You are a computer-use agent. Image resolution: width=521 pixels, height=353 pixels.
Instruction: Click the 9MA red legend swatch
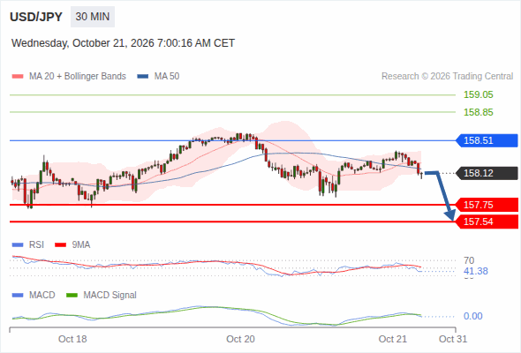click(60, 245)
